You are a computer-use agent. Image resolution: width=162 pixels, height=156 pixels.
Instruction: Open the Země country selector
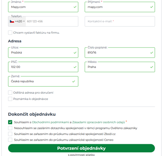point(43,81)
